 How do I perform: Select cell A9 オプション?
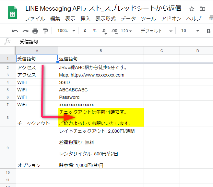coord(37,148)
